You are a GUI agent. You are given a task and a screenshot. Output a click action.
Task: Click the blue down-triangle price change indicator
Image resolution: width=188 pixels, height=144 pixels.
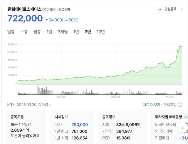coord(47,20)
